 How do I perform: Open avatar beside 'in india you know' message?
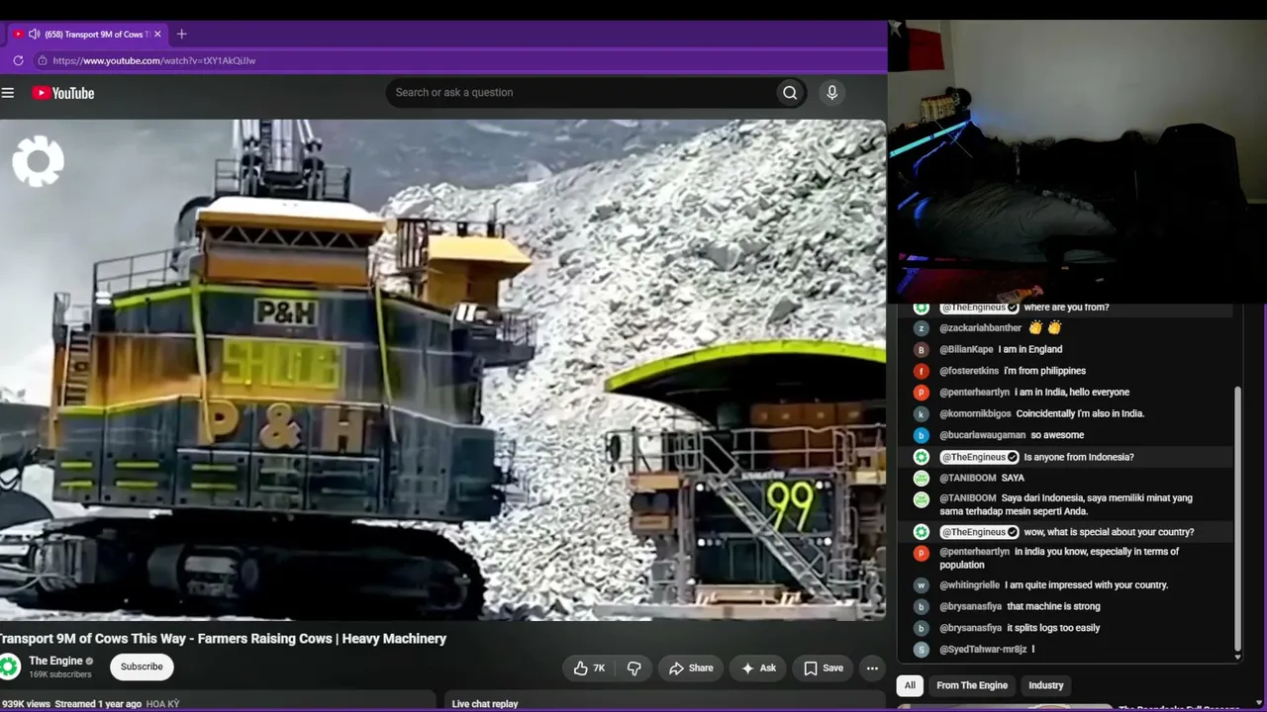922,554
